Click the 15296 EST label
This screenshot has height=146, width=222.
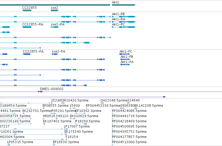(x=56, y=100)
